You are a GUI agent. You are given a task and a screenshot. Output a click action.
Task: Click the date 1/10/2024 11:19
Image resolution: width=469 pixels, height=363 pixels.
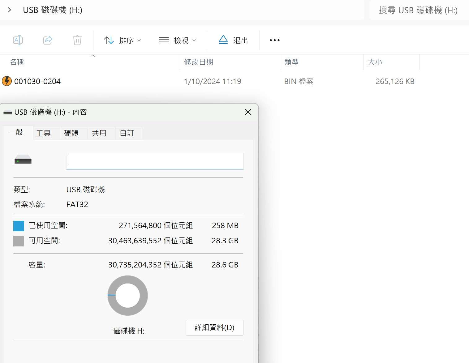213,81
